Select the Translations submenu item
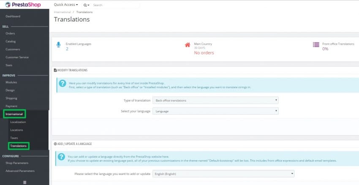Image resolution: width=359 pixels, height=185 pixels. click(18, 146)
